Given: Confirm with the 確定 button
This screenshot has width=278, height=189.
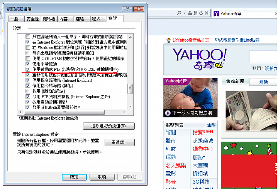Looking at the screenshot, I should tap(74, 177).
